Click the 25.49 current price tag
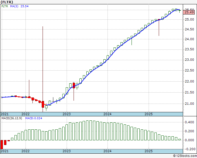The height and width of the screenshot is (158, 197). (189, 12)
